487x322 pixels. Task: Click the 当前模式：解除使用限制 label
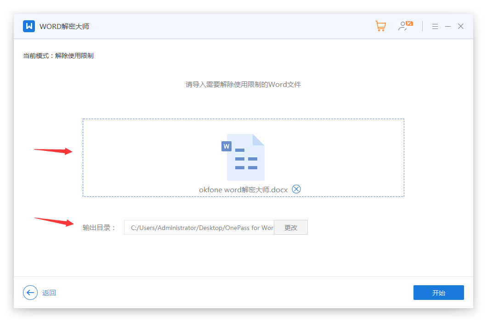[x=58, y=56]
